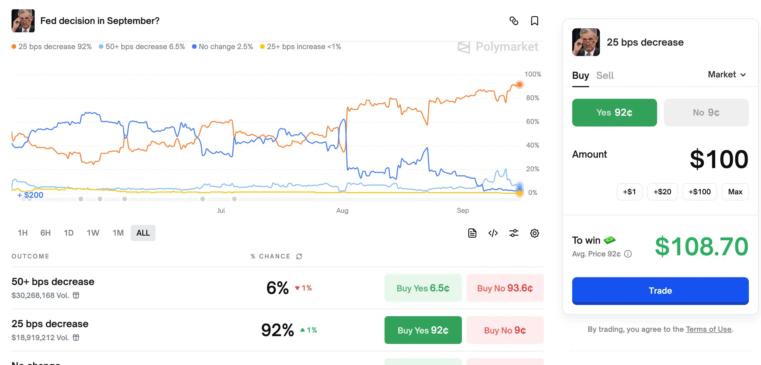Switch to the Buy tab

pyautogui.click(x=581, y=76)
